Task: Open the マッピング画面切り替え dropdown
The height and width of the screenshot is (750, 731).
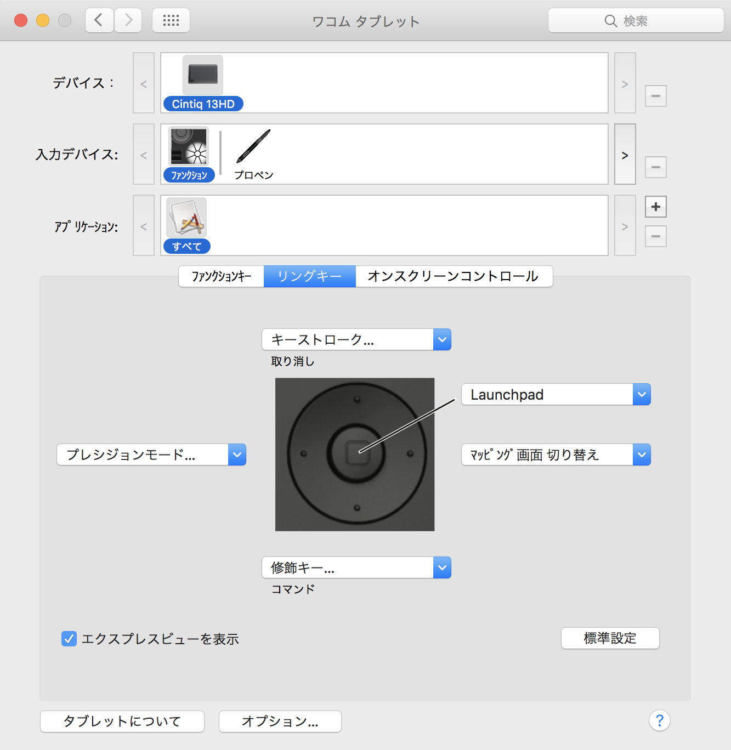Action: click(x=556, y=454)
